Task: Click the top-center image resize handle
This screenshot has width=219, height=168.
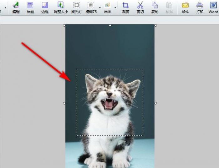Action: tap(110, 25)
